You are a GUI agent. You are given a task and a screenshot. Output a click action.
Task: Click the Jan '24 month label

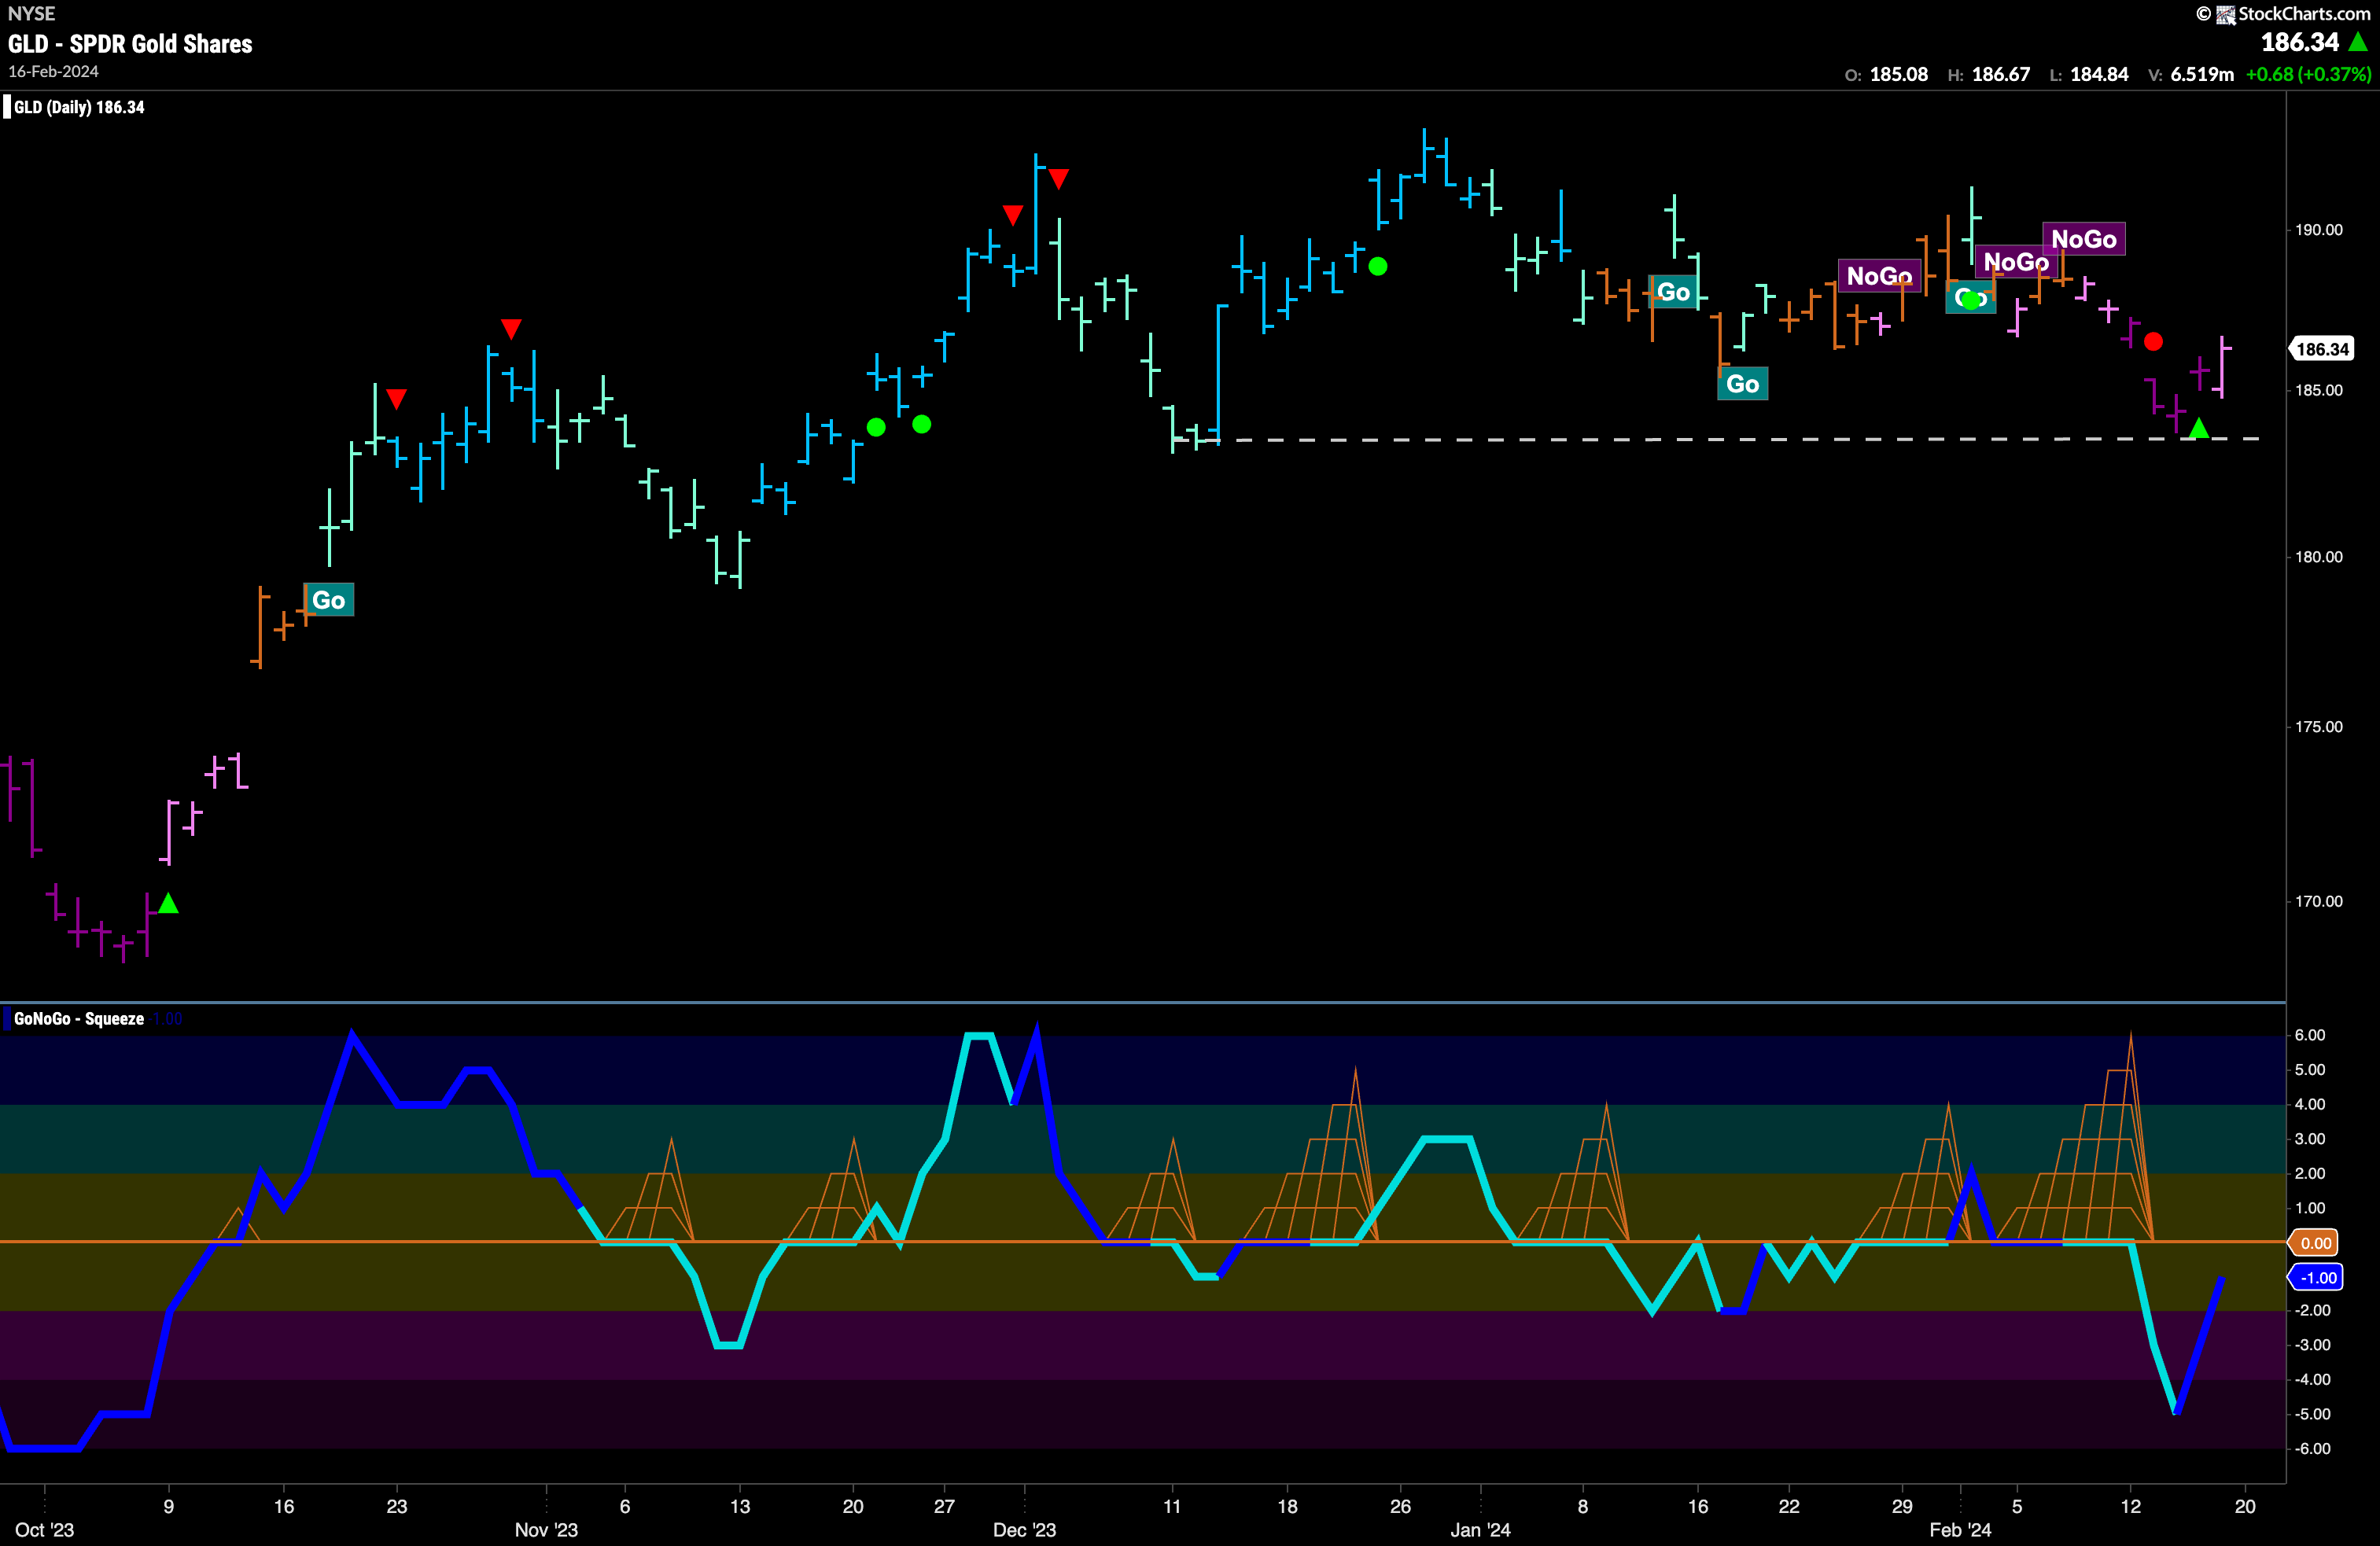tap(1480, 1530)
